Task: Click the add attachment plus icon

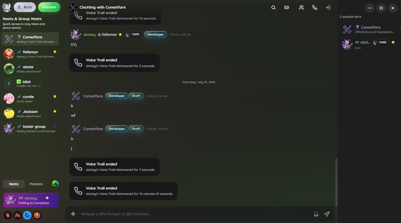Action: pyautogui.click(x=73, y=214)
